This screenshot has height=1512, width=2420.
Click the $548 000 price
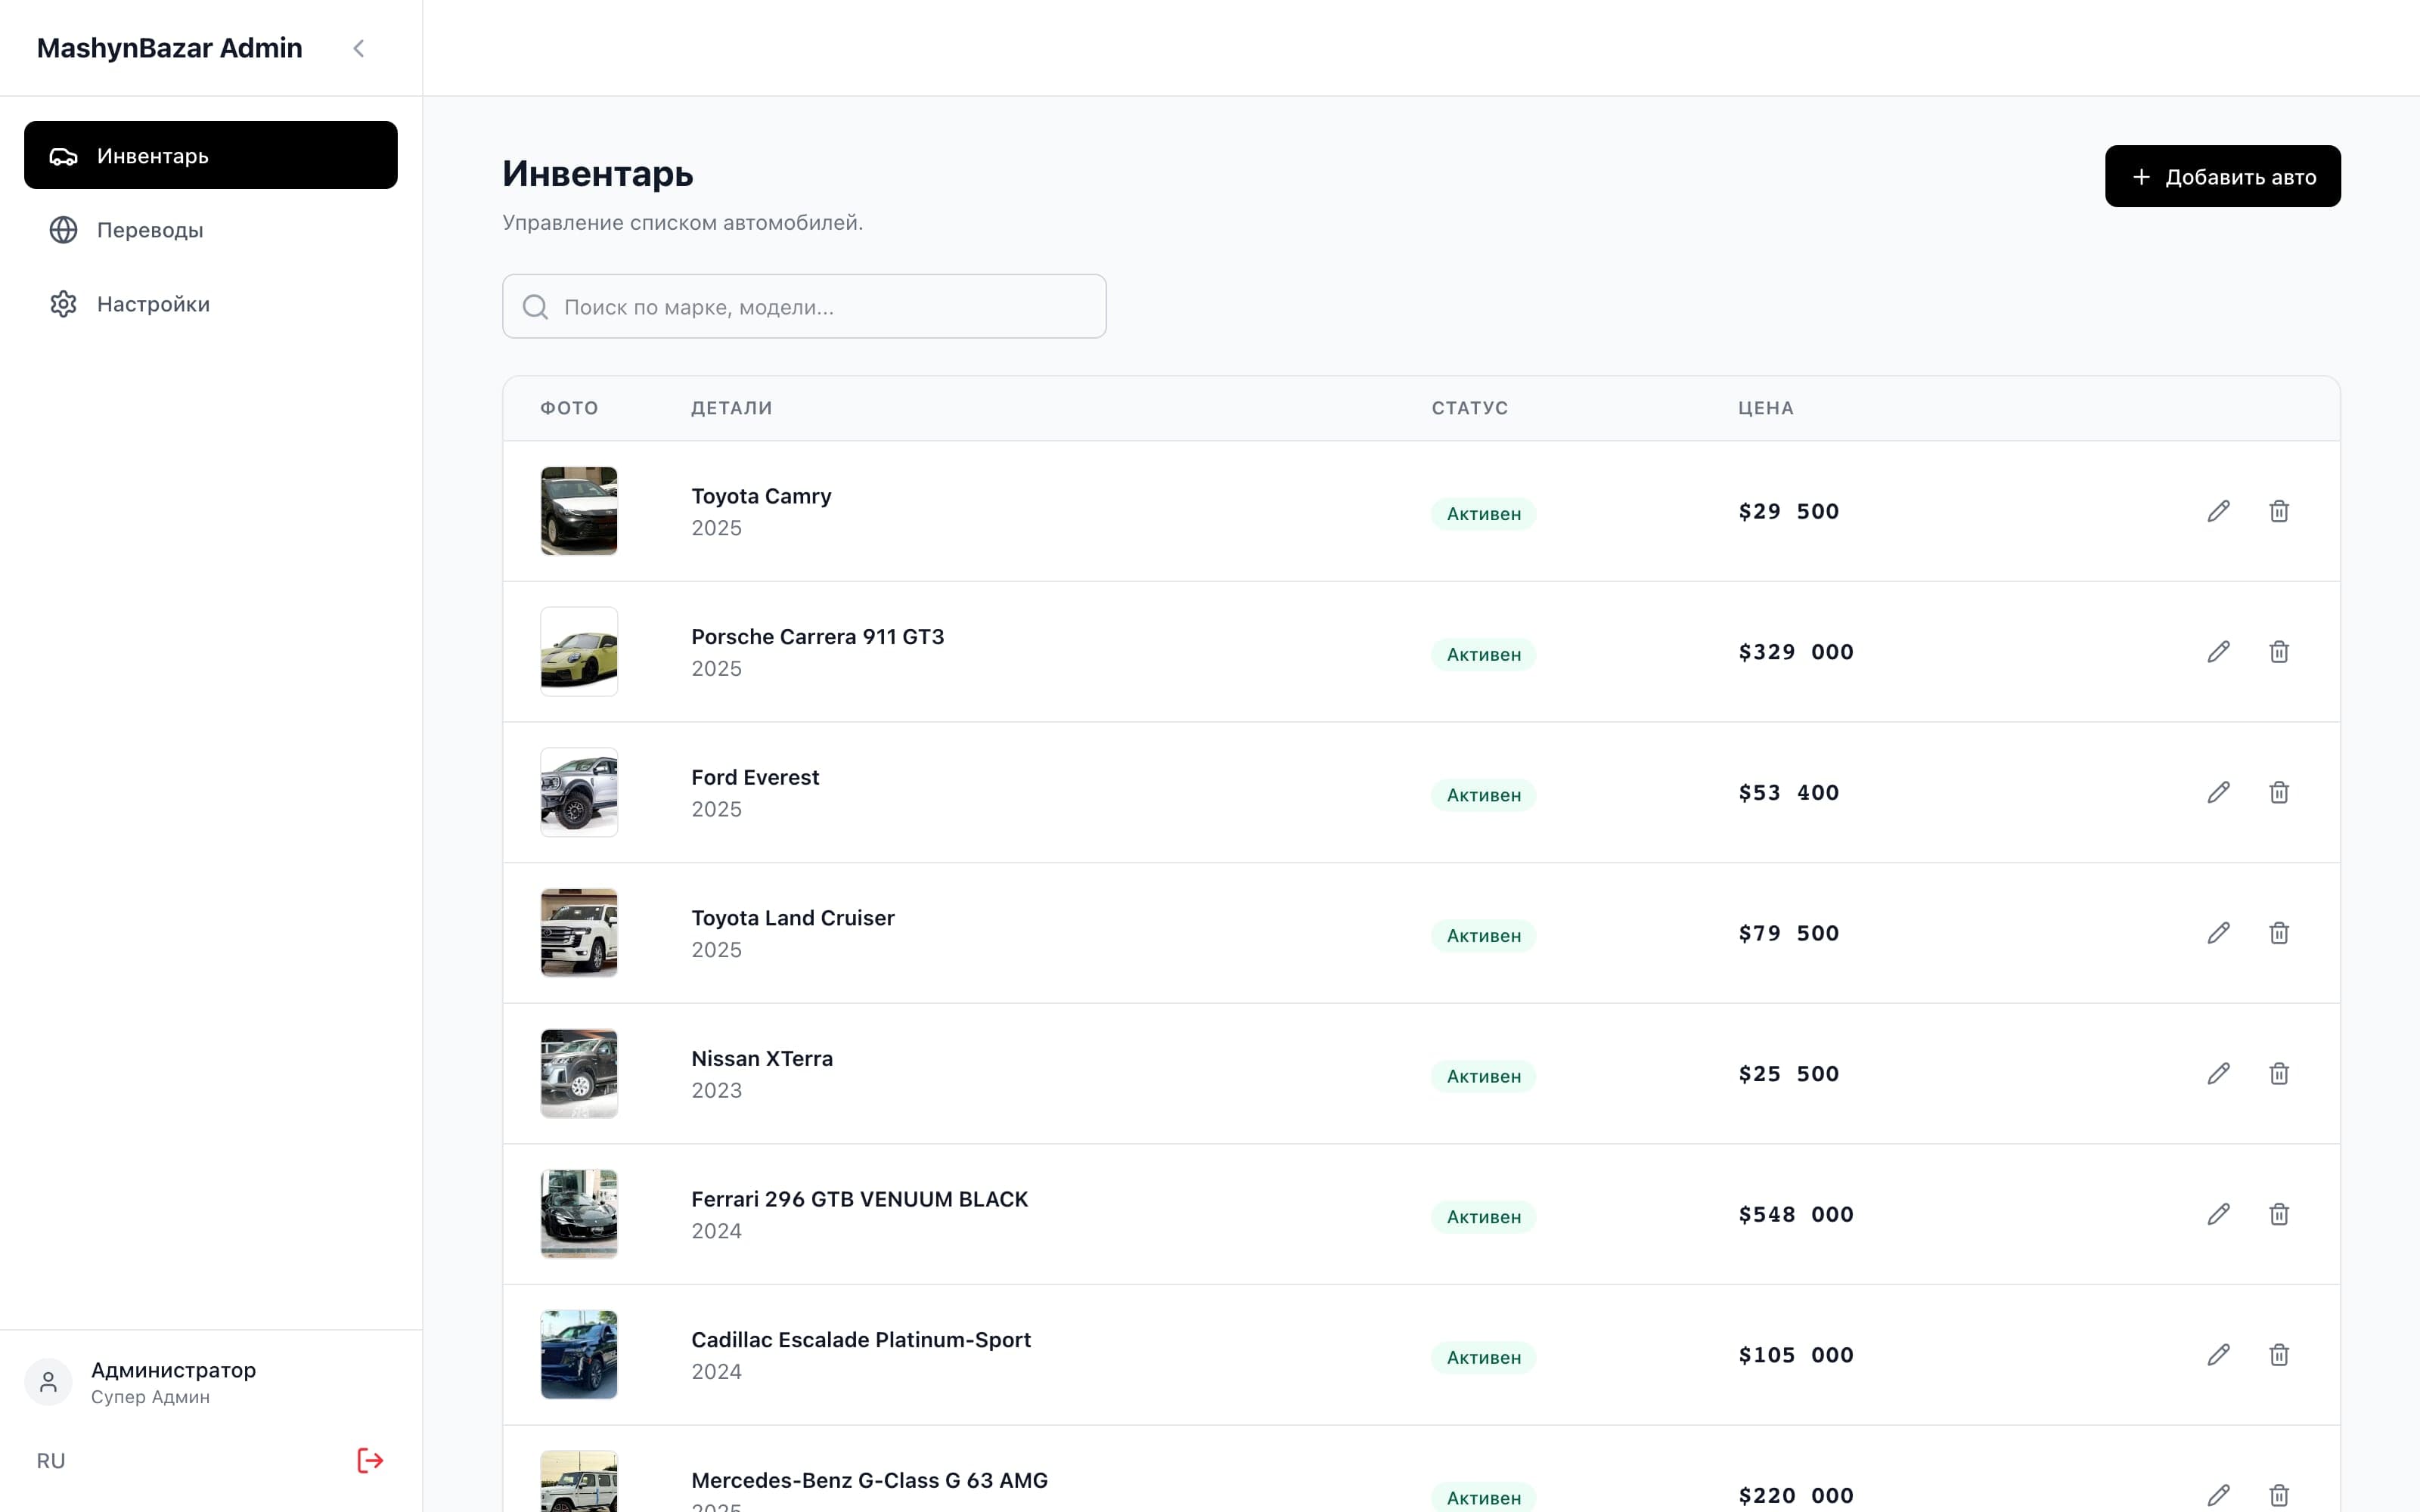tap(1796, 1214)
